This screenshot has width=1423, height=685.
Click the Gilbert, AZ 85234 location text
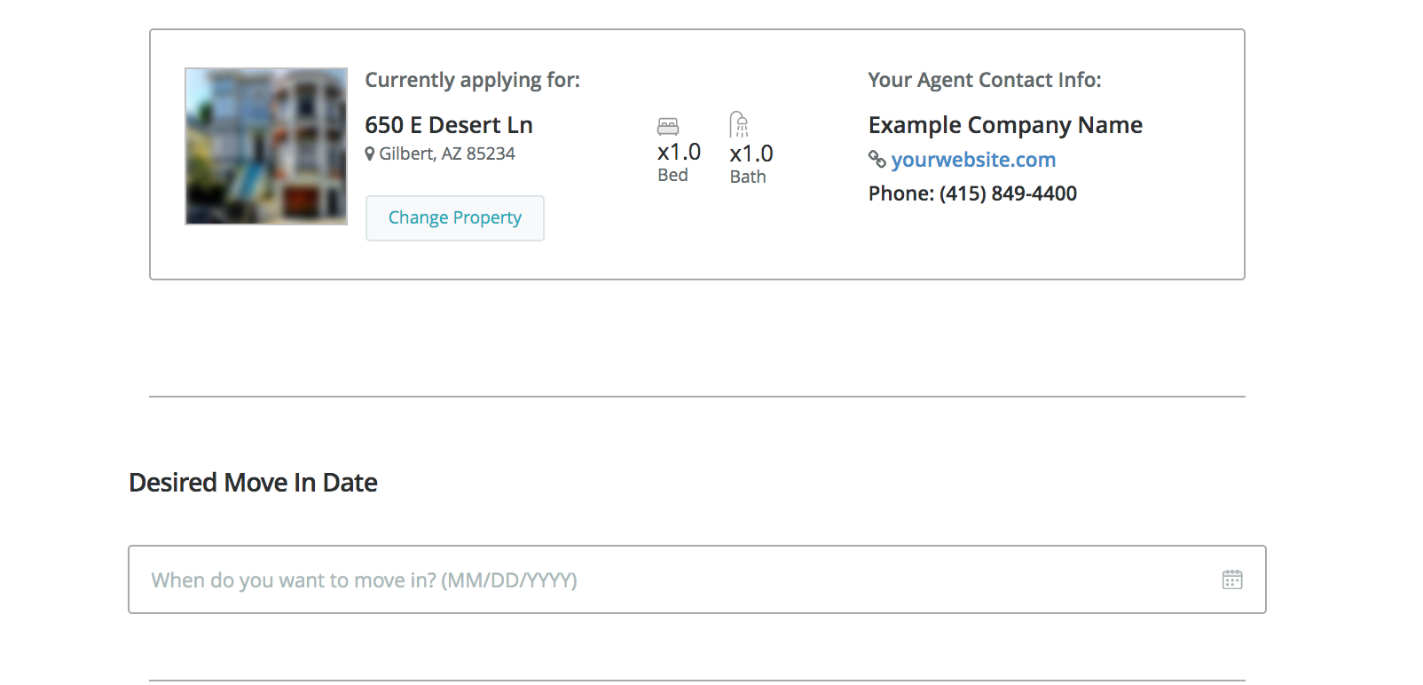[x=447, y=154]
